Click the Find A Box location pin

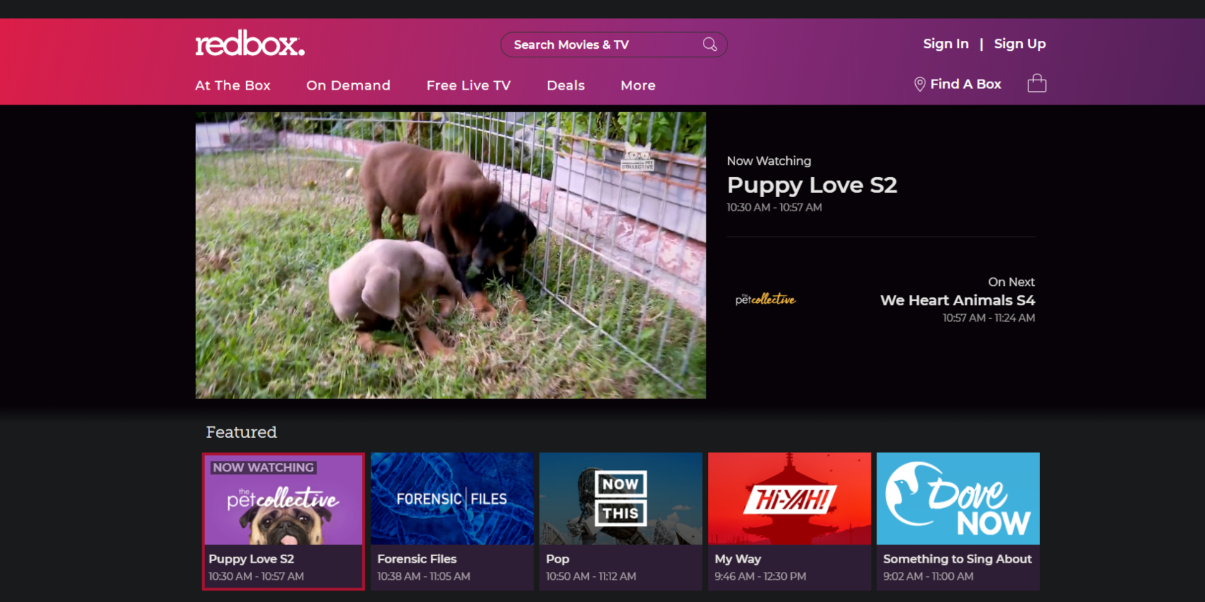point(920,85)
